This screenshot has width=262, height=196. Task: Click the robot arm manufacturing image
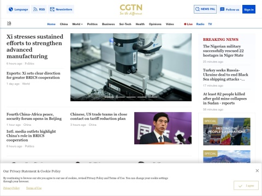click(131, 67)
